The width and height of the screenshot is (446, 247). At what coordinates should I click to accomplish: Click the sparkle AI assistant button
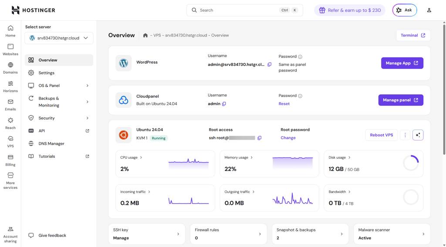click(x=418, y=135)
